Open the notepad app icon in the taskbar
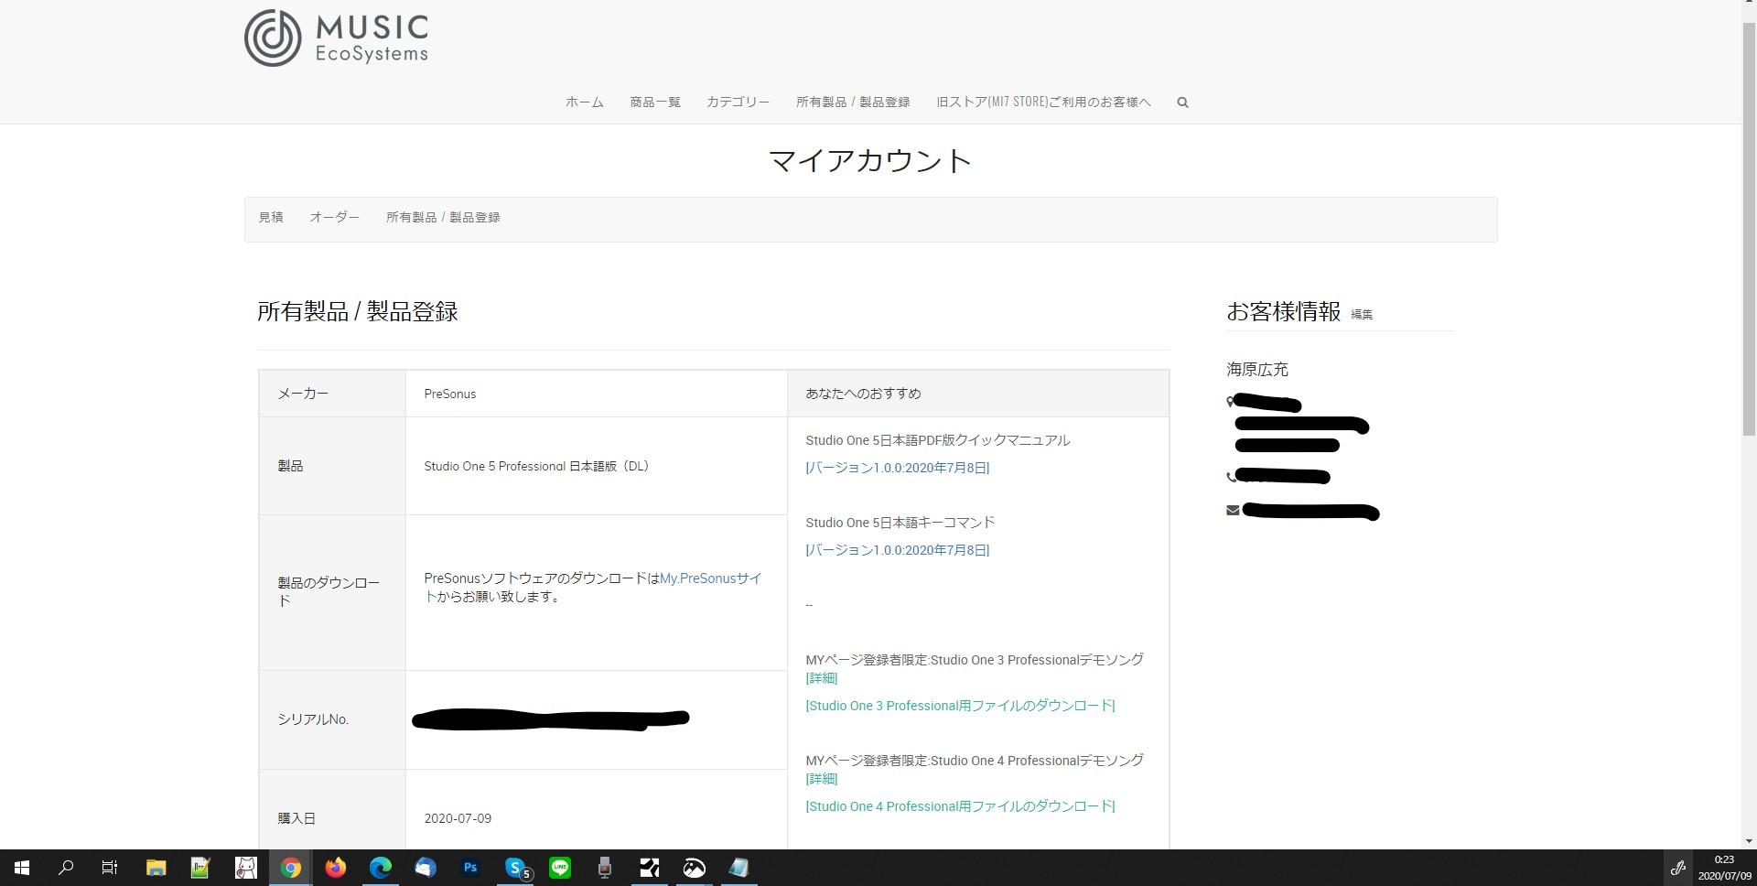The image size is (1757, 886). click(x=738, y=868)
